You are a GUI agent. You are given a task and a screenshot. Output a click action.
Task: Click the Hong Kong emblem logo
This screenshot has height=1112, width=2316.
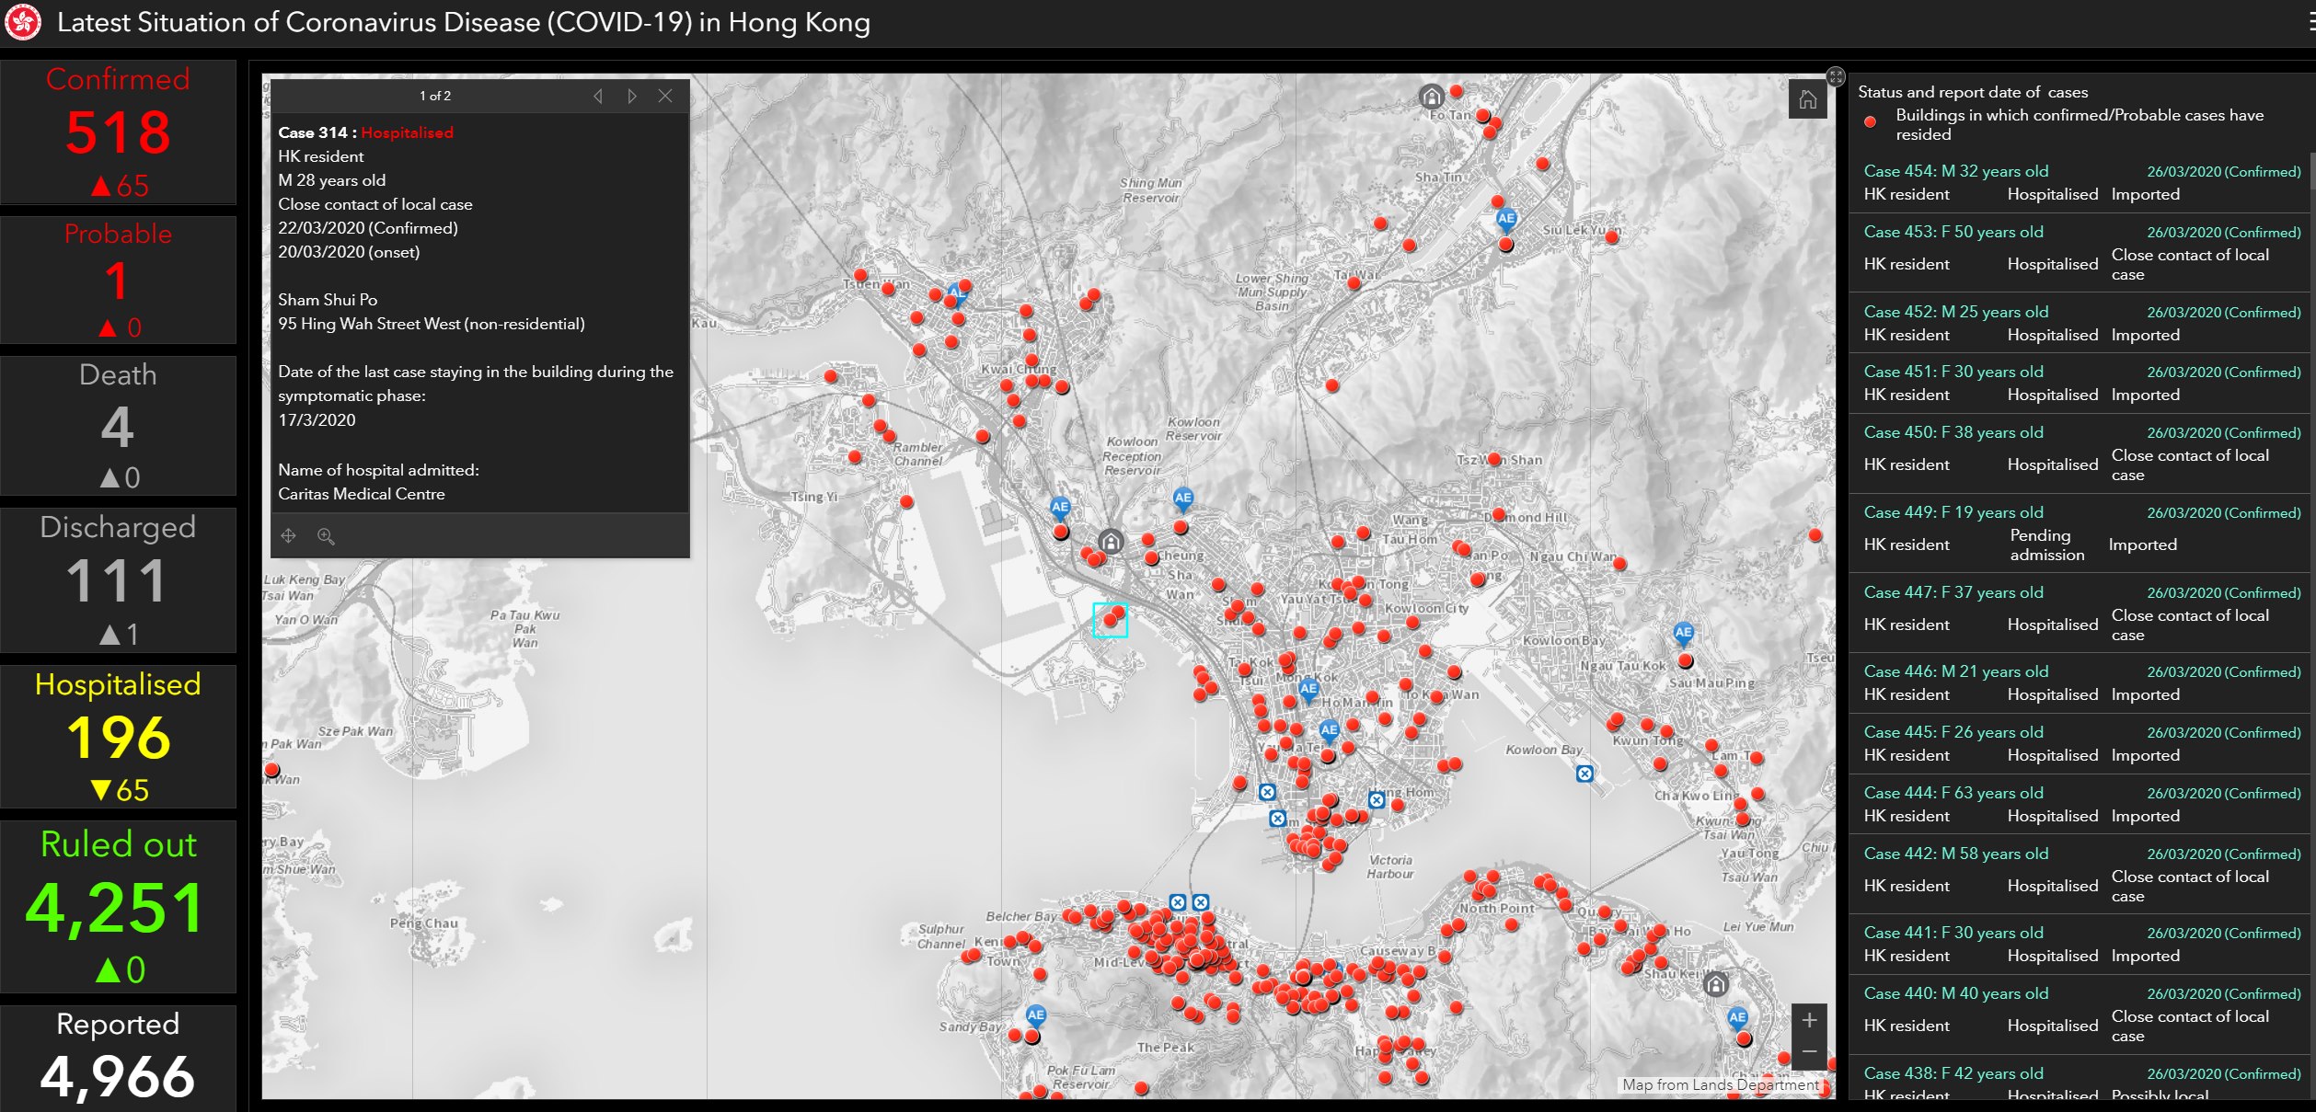tap(23, 22)
